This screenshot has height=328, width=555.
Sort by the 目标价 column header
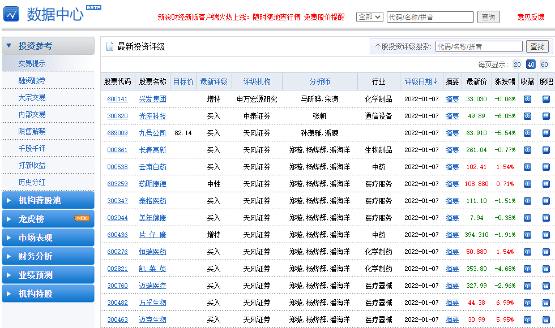(x=183, y=81)
